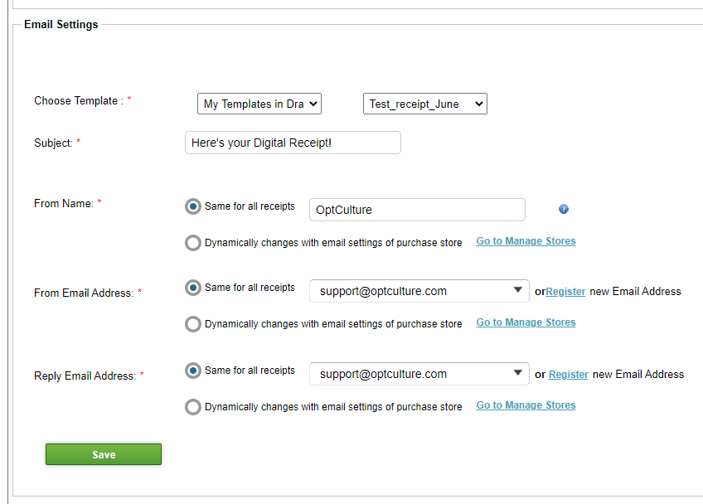The image size is (703, 504).
Task: Select dynamic store settings radio for From Name
Action: pyautogui.click(x=193, y=243)
